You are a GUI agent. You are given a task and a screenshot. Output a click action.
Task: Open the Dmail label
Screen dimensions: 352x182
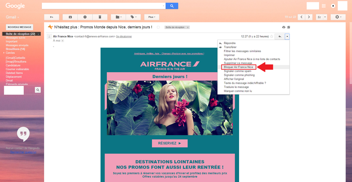(x=9, y=80)
